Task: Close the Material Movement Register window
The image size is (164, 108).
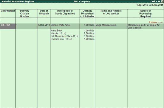Action: tap(162, 1)
